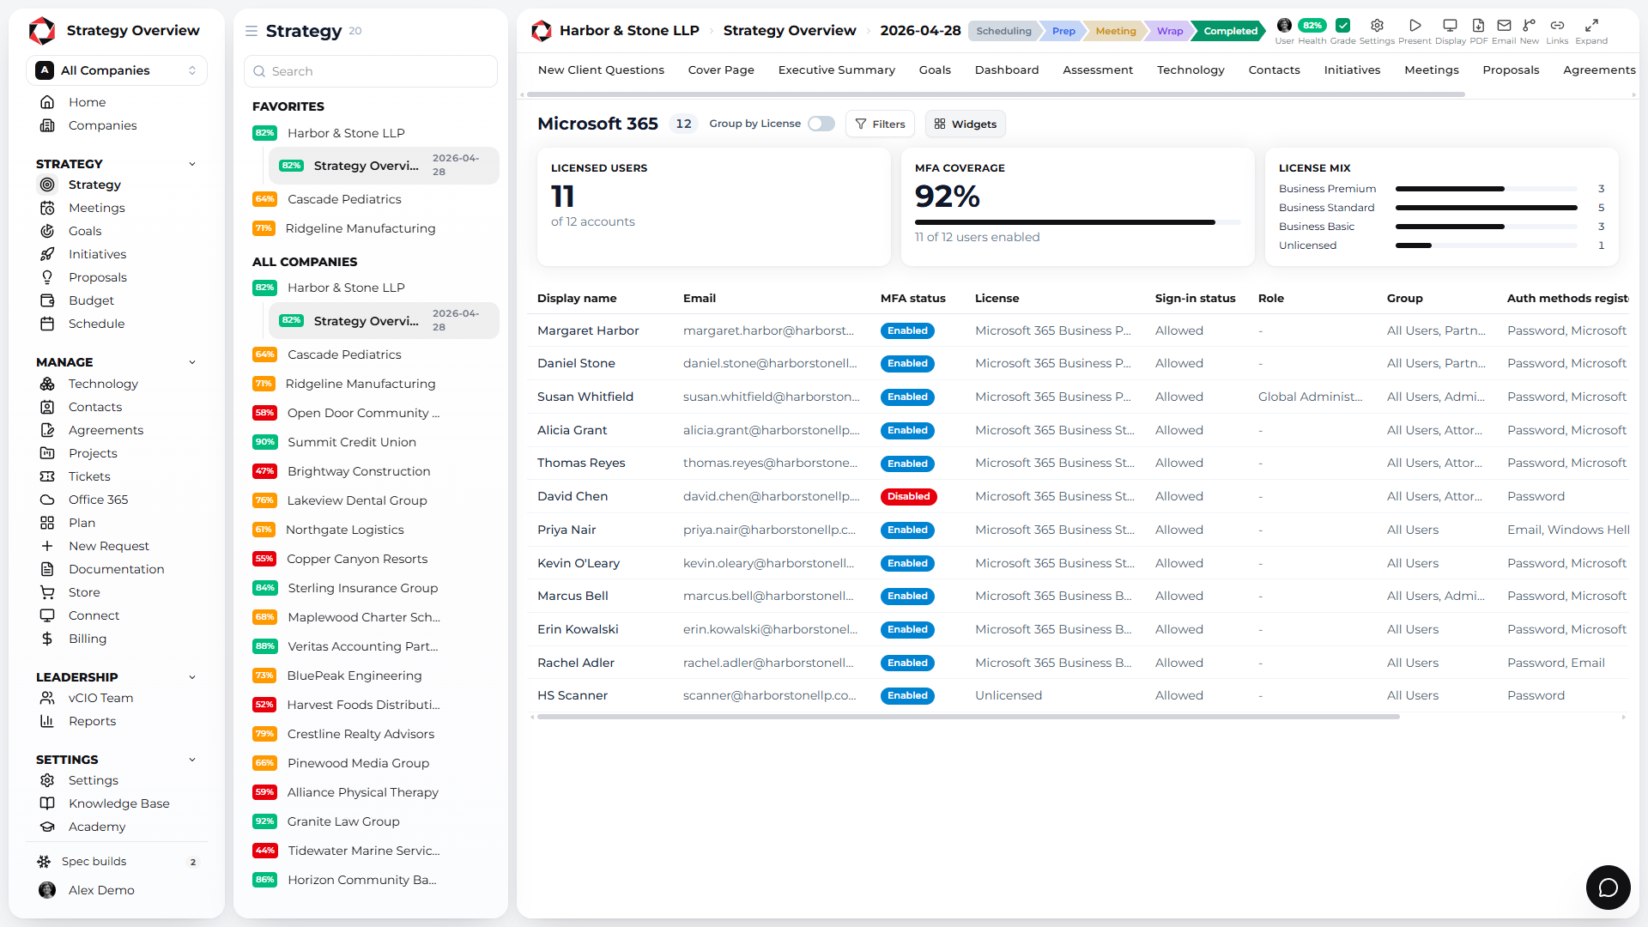The height and width of the screenshot is (927, 1648).
Task: Select the Meeting stage step
Action: pos(1115,31)
